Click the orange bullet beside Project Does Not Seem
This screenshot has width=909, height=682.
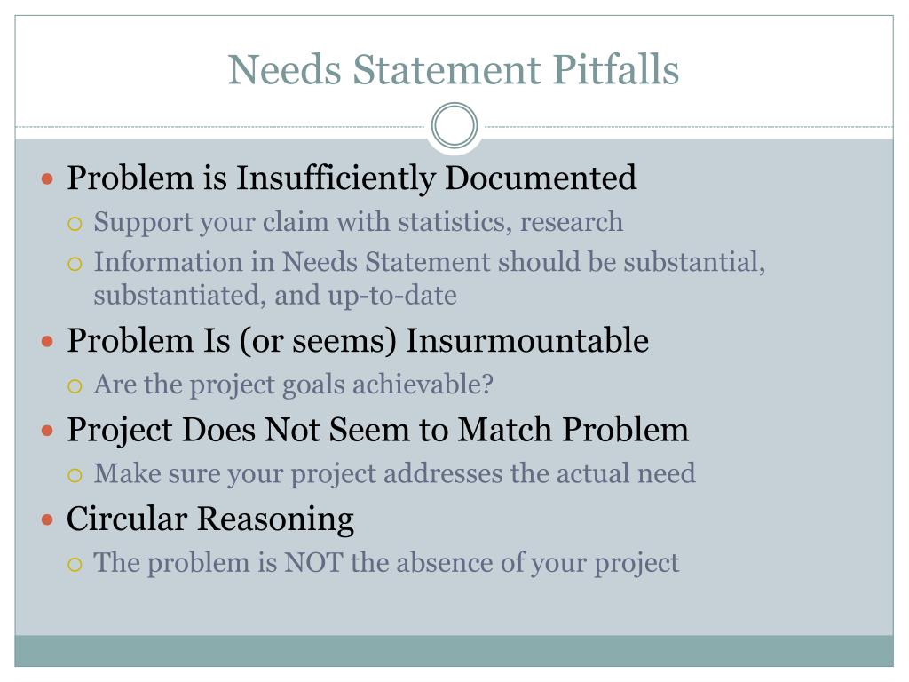click(x=48, y=431)
